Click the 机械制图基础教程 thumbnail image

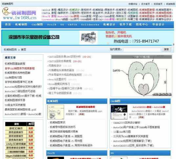56,112
